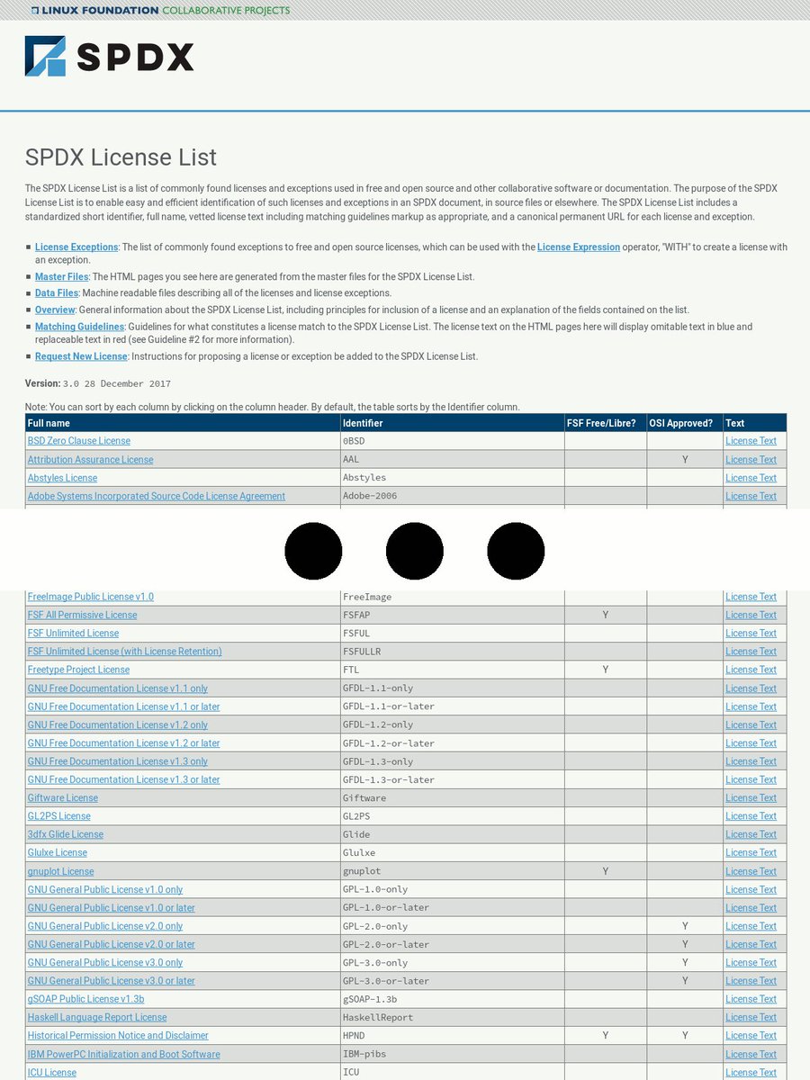Visit the Matching Guidelines link
This screenshot has height=1080, width=810.
79,327
